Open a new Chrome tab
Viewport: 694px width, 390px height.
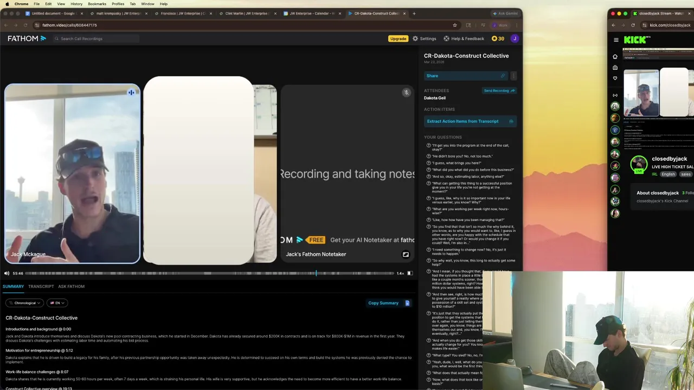tap(414, 14)
